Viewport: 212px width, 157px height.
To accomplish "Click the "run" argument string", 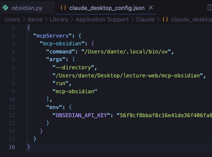I will (60, 83).
